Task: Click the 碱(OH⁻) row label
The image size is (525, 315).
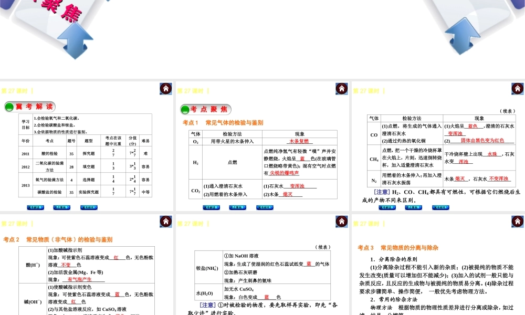Action: 33,302
